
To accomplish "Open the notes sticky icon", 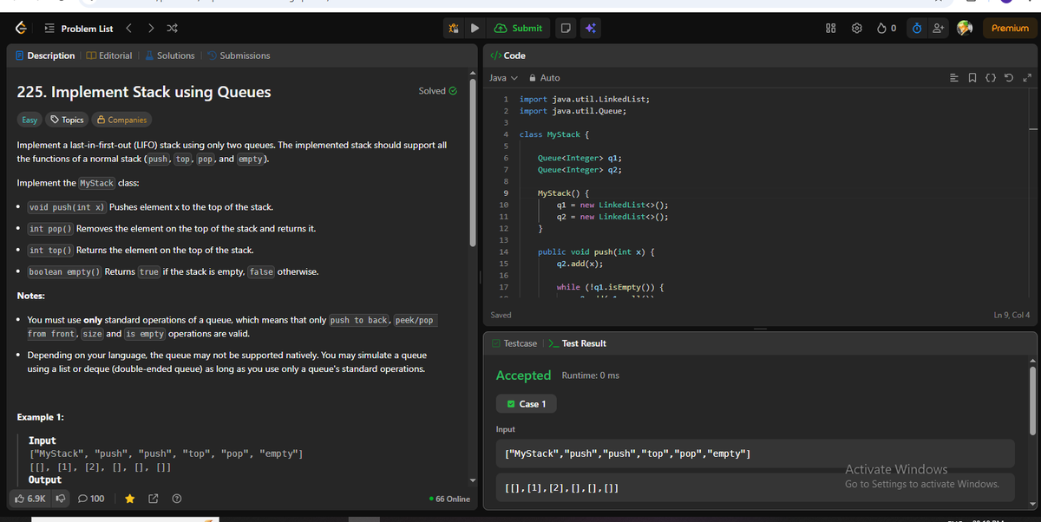I will [566, 29].
